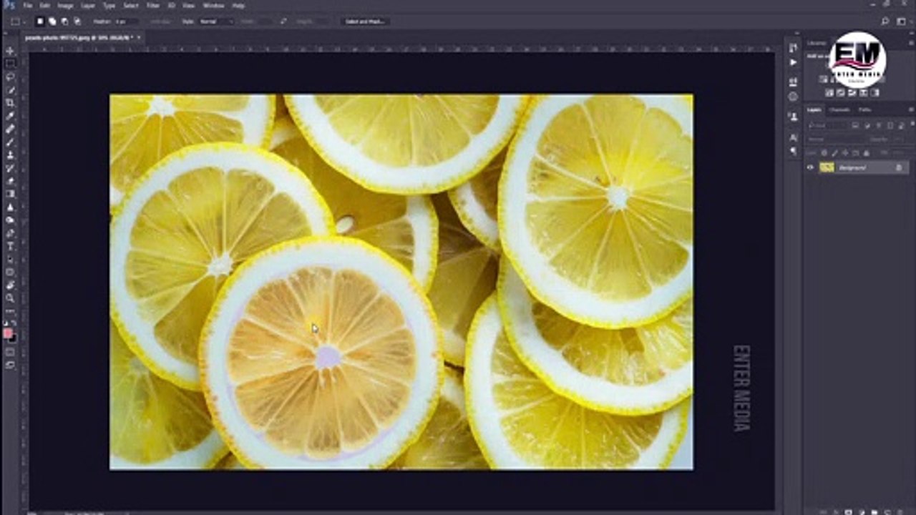Image resolution: width=916 pixels, height=515 pixels.
Task: Click the Select and Mask button
Action: coord(366,21)
